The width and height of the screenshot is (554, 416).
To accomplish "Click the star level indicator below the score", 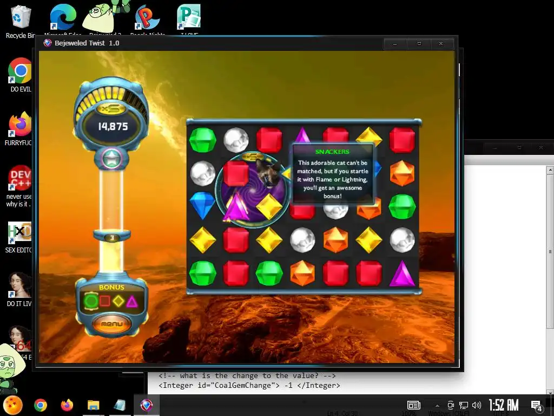I will 111,159.
